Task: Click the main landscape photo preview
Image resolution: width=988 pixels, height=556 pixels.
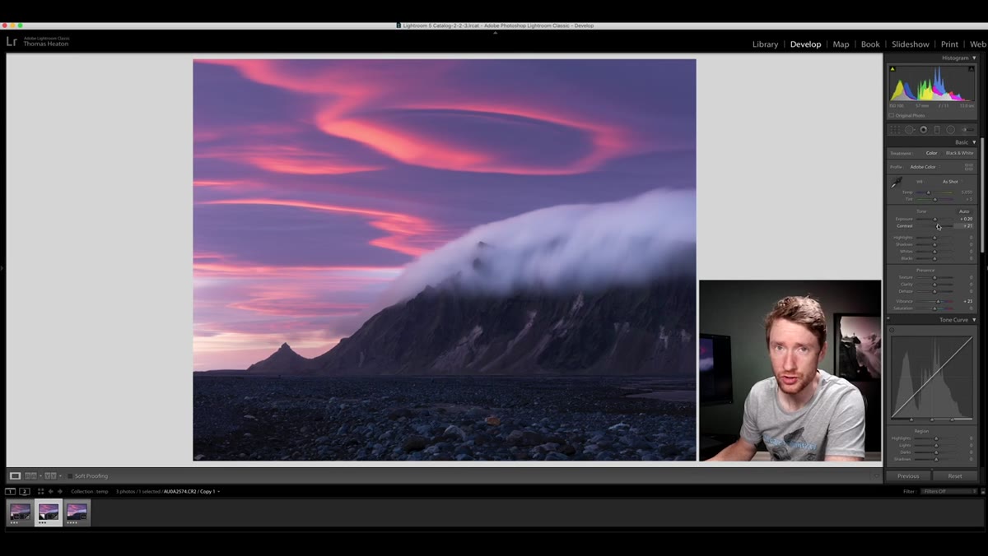Action: point(445,260)
